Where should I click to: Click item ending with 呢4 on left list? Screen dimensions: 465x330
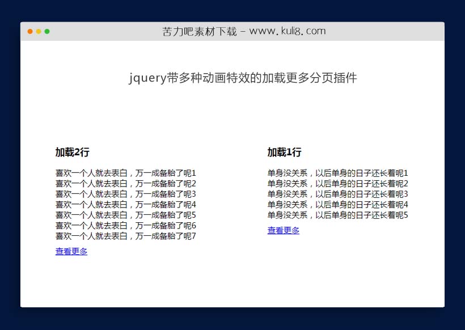[125, 204]
